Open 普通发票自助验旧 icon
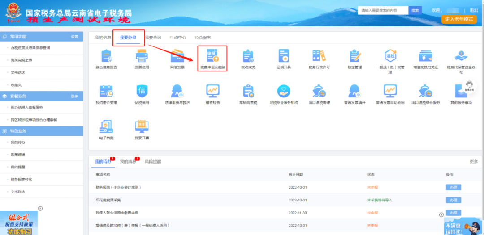 pos(390,91)
